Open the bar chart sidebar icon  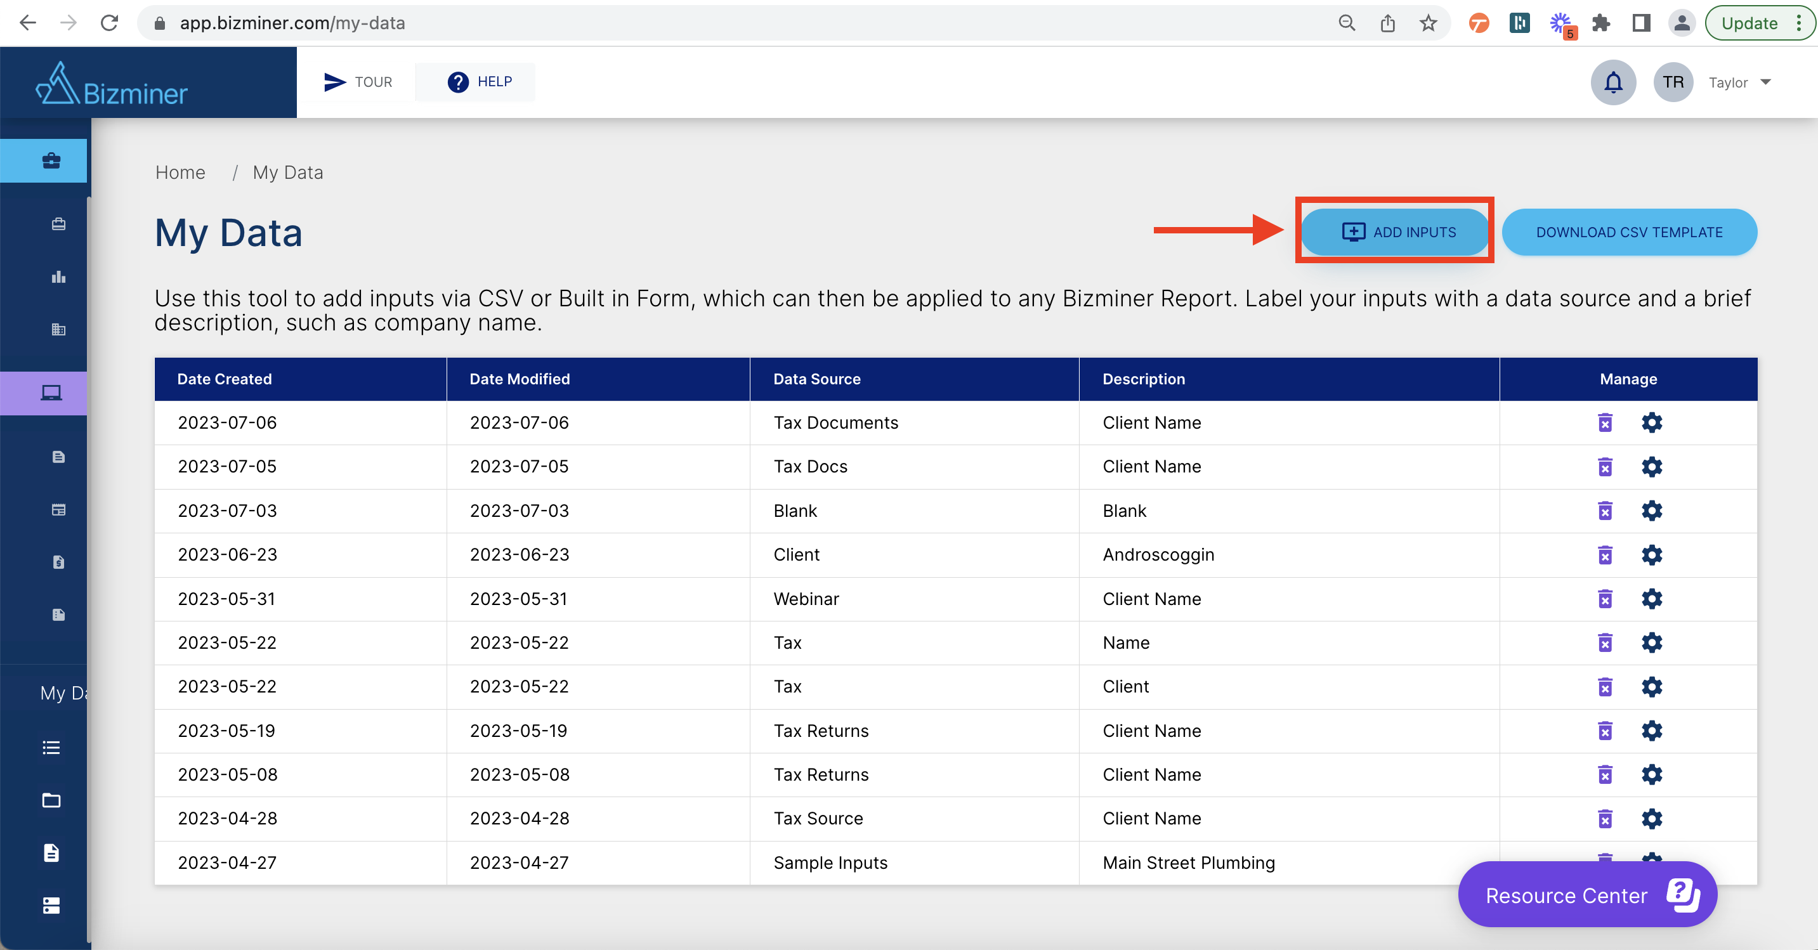(x=58, y=277)
